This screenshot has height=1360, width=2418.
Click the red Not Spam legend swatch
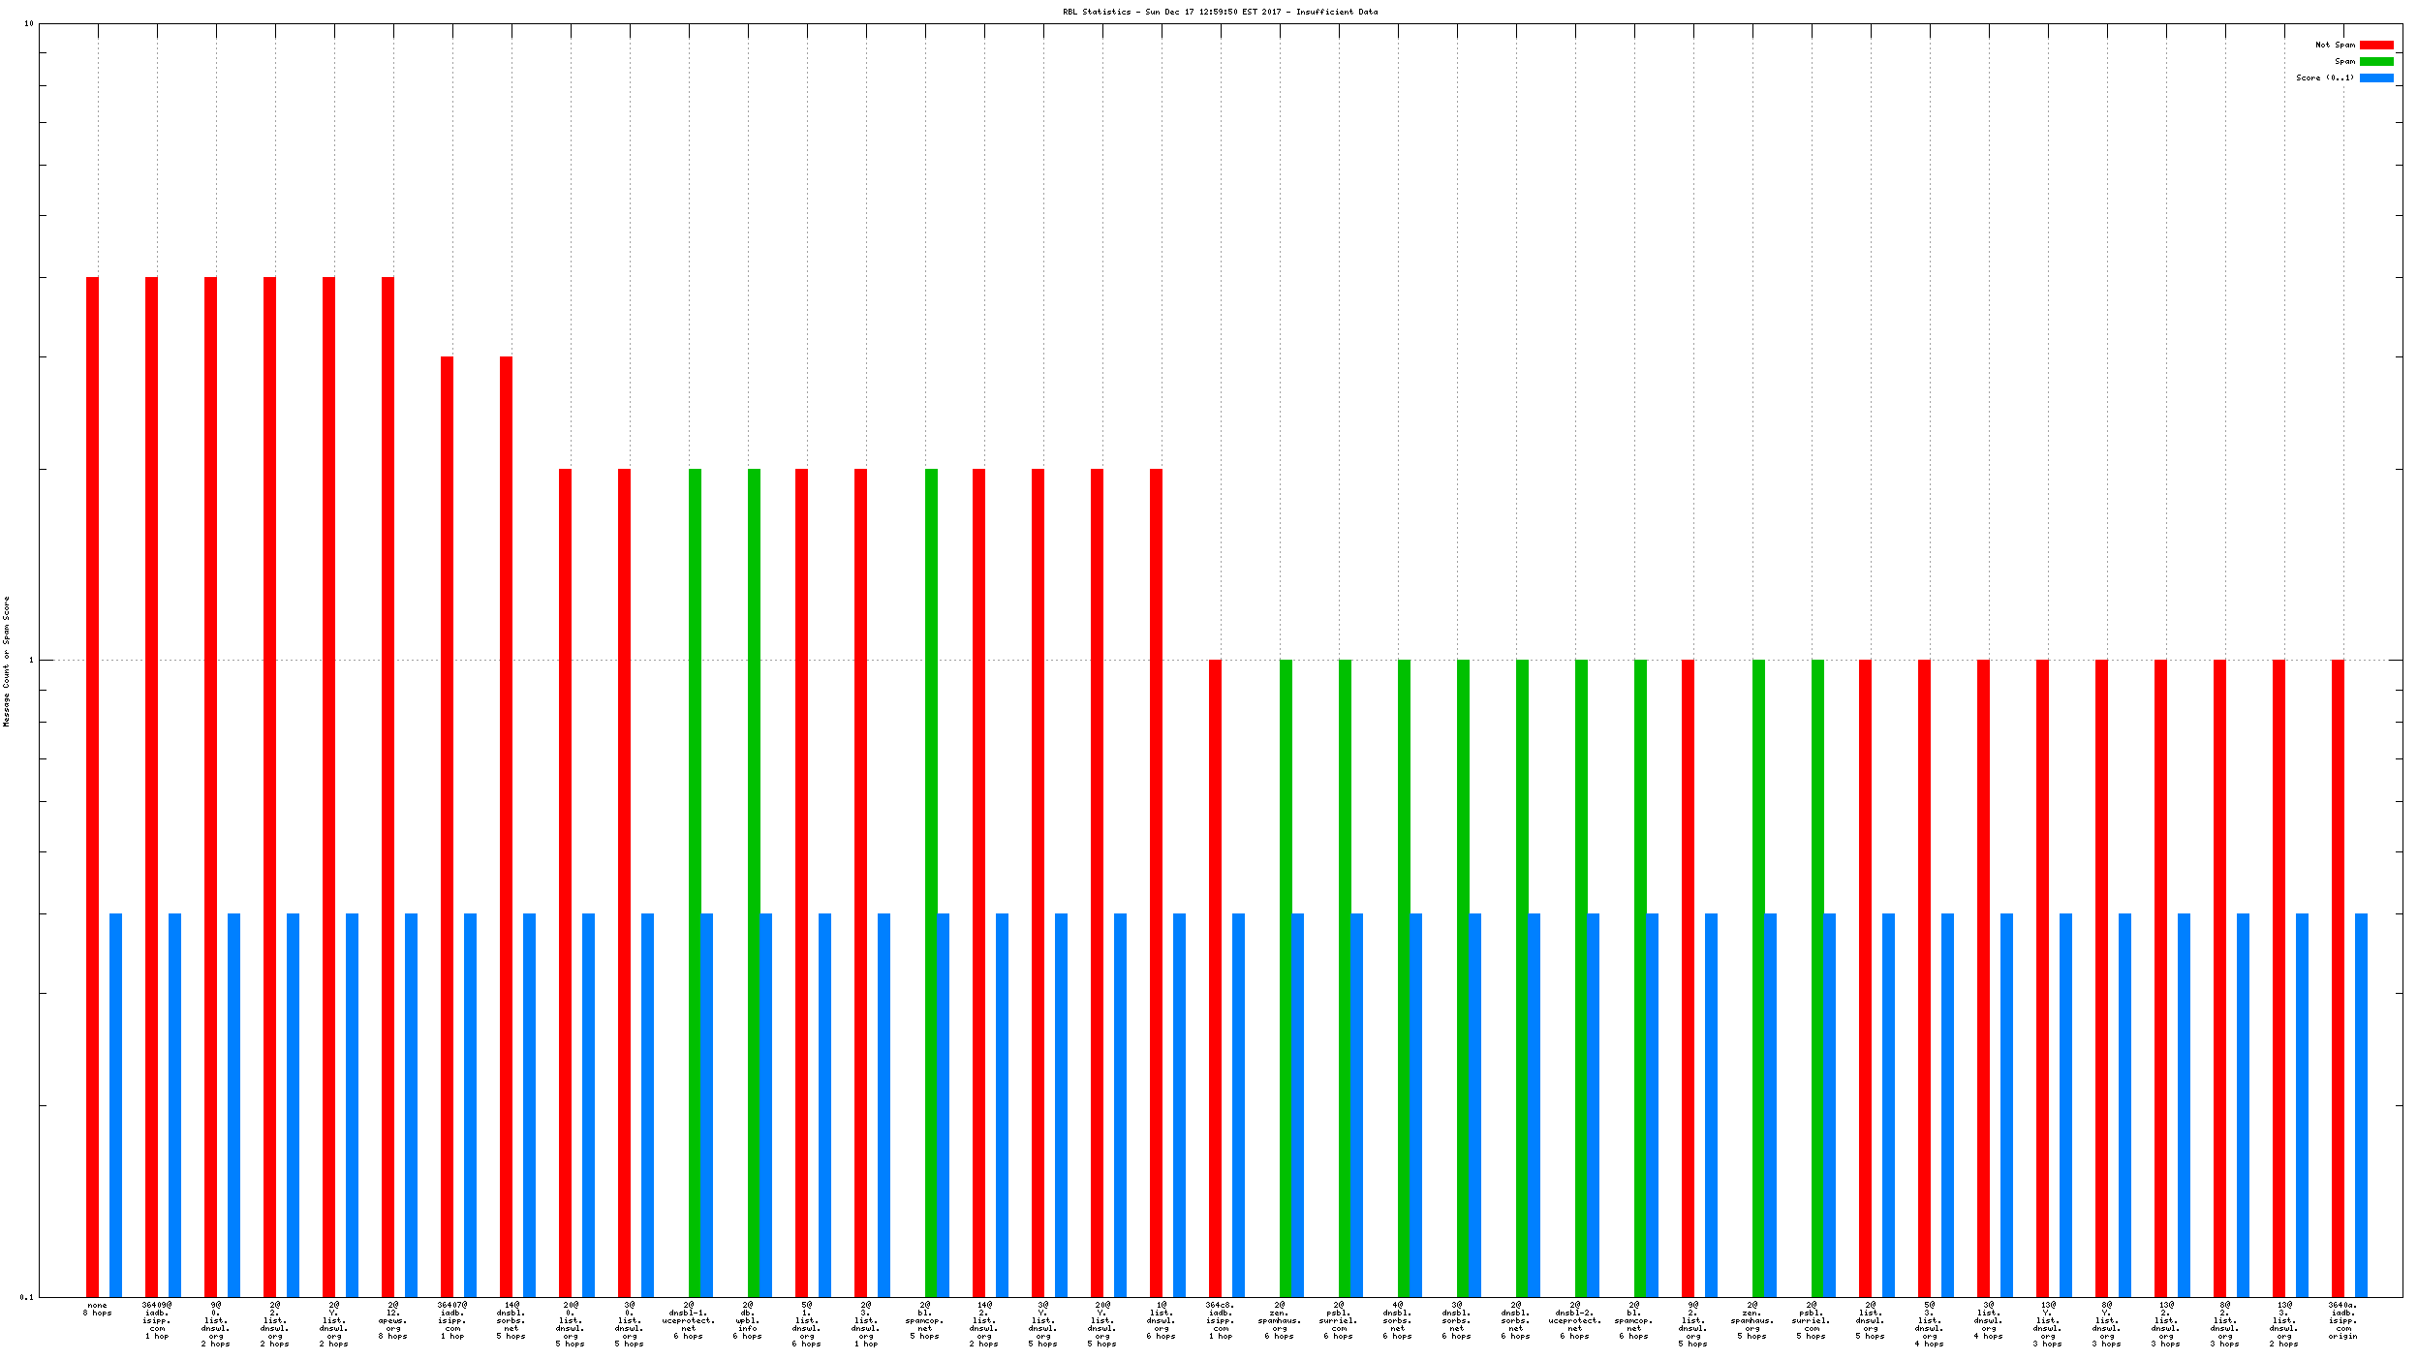click(x=2375, y=45)
